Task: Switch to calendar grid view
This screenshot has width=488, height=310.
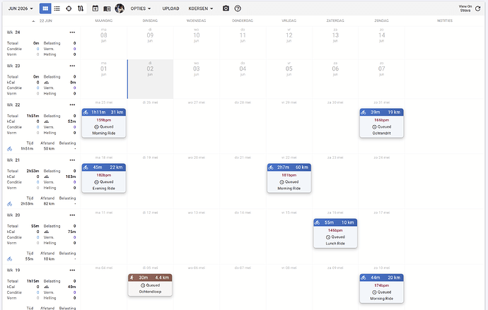Action: point(45,8)
